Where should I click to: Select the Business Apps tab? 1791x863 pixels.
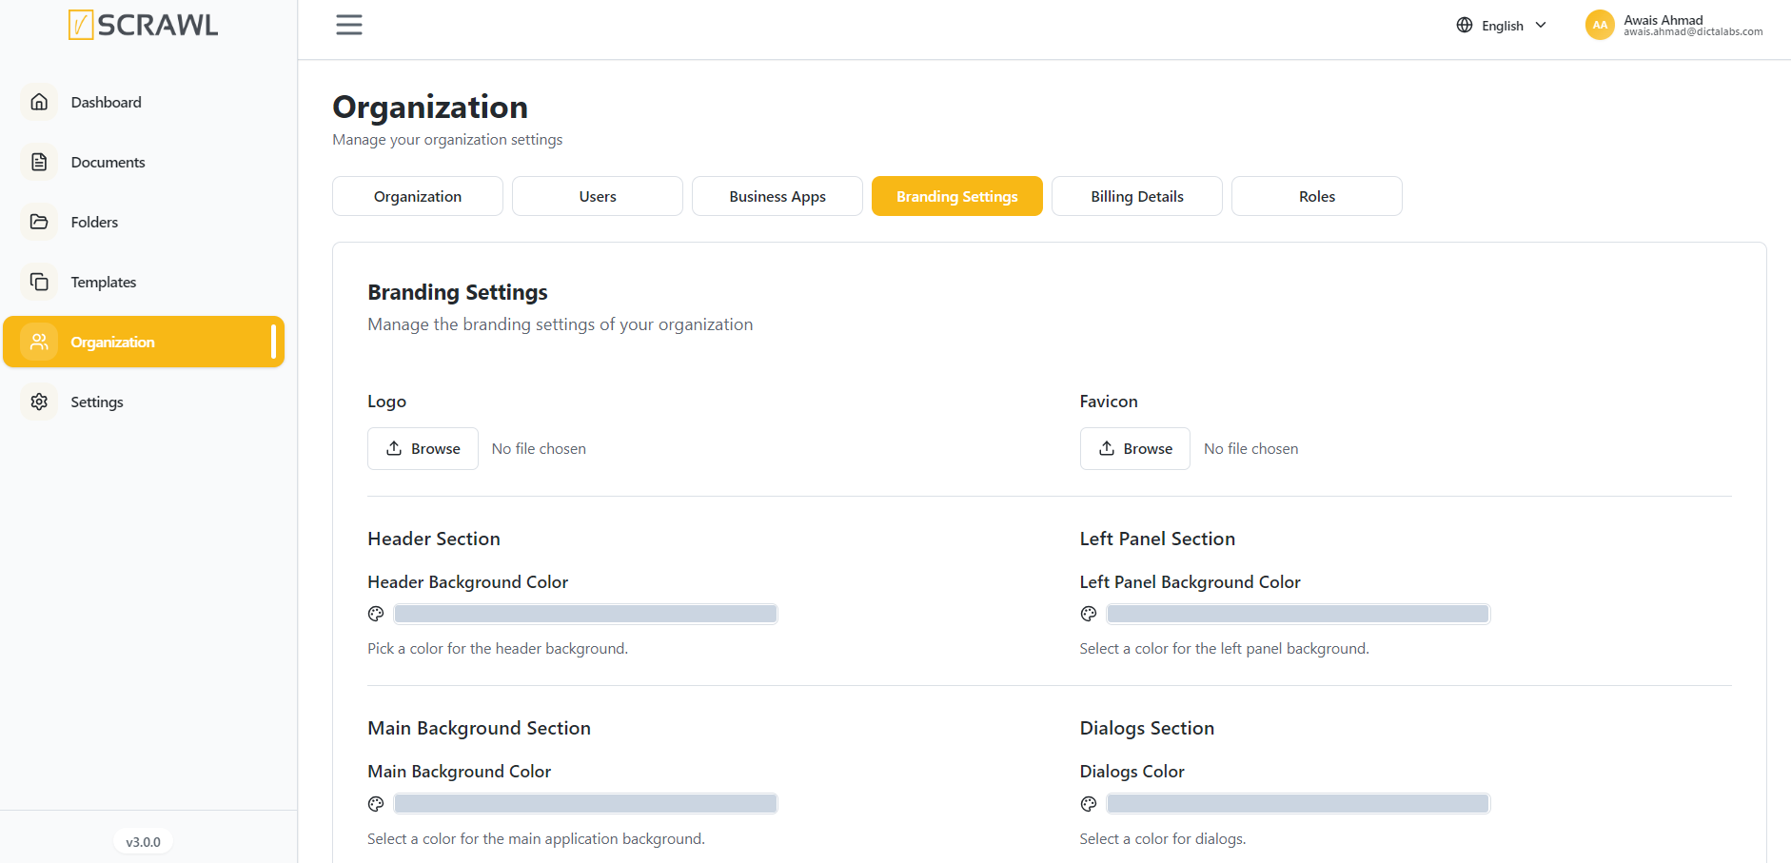click(x=777, y=196)
